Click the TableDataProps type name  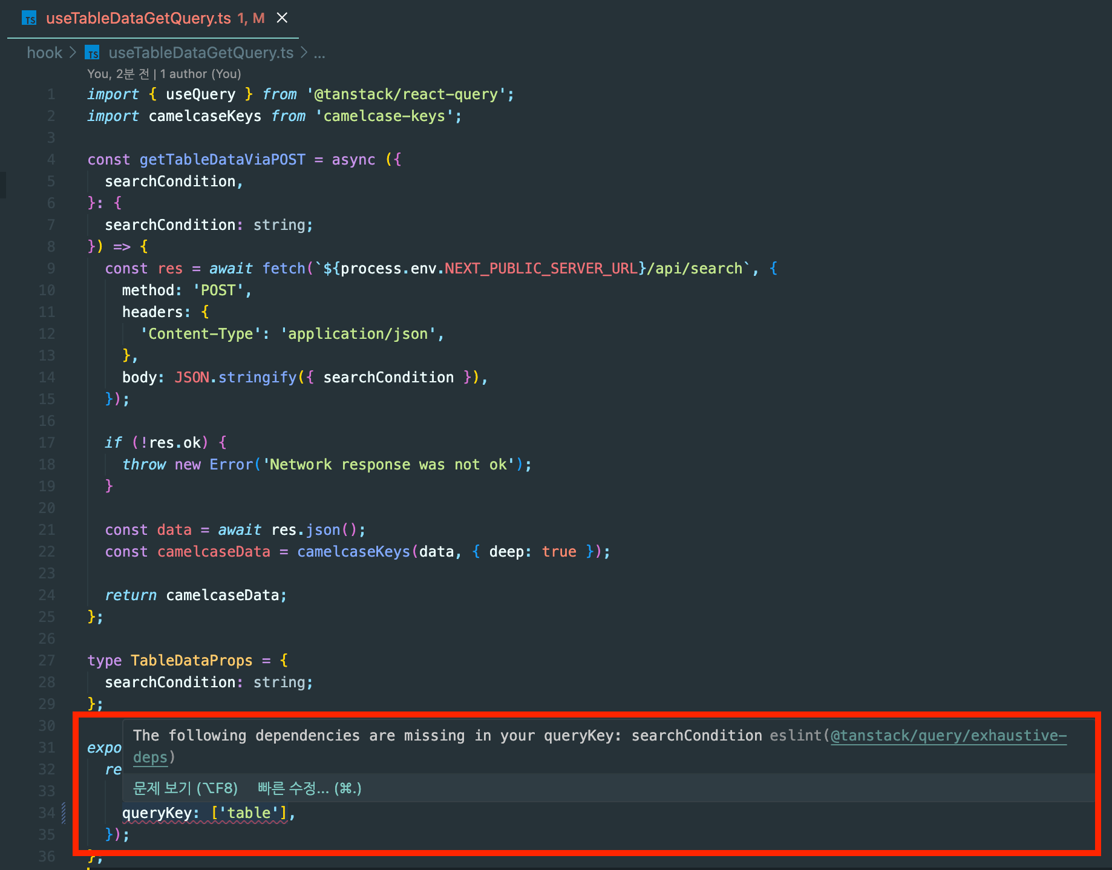click(191, 660)
